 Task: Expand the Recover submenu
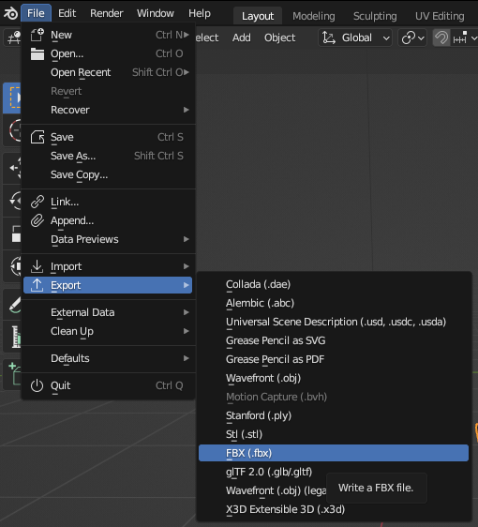[x=108, y=110]
